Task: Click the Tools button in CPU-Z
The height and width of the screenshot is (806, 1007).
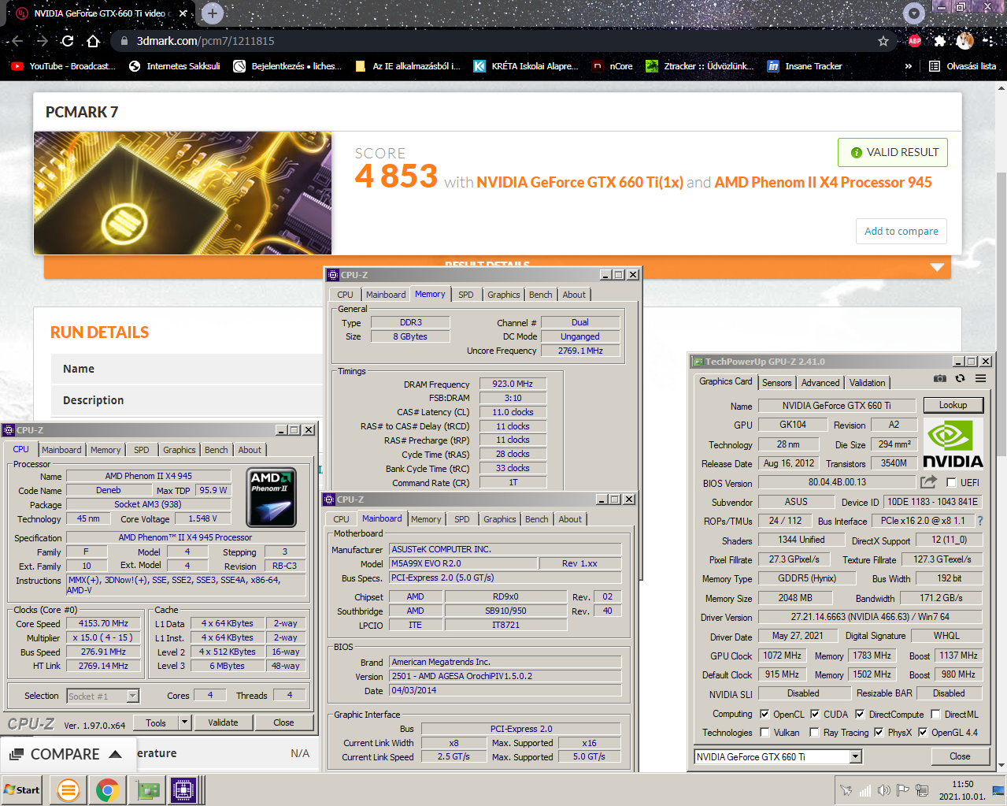Action: 156,722
